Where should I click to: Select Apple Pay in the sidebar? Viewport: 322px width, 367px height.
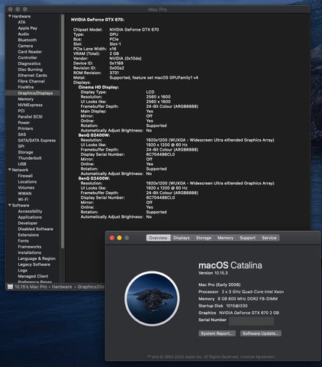[27, 28]
